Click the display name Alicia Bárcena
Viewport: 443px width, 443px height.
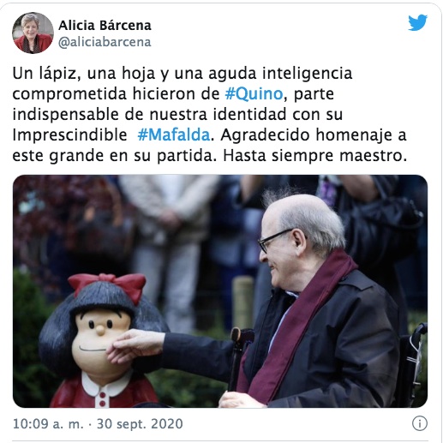pos(105,26)
